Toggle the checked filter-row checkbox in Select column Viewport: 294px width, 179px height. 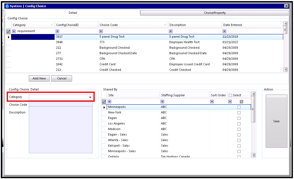point(242,102)
